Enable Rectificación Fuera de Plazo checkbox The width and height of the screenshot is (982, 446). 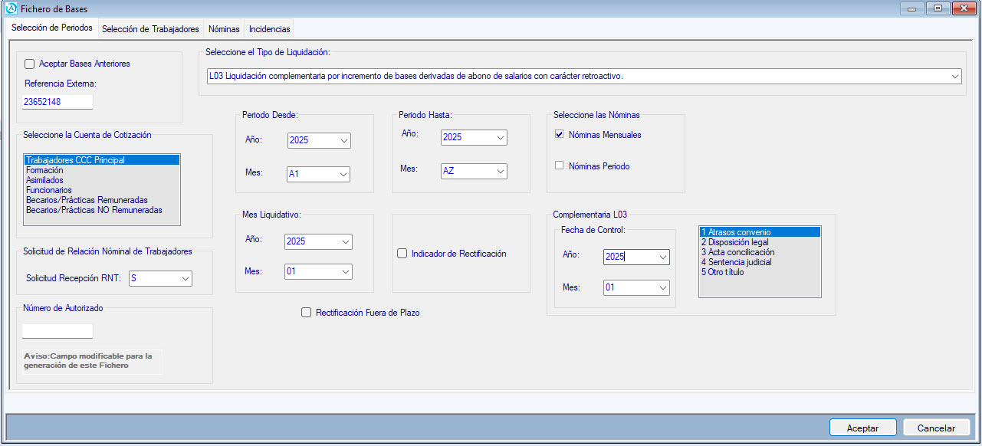coord(307,313)
